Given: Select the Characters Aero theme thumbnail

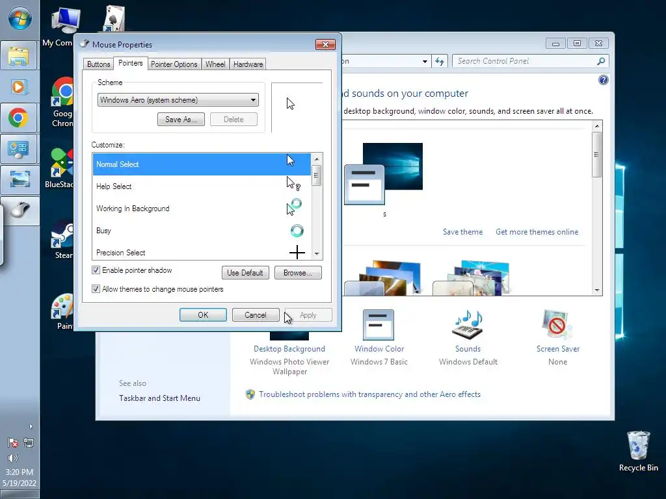Looking at the screenshot, I should pyautogui.click(x=471, y=278).
